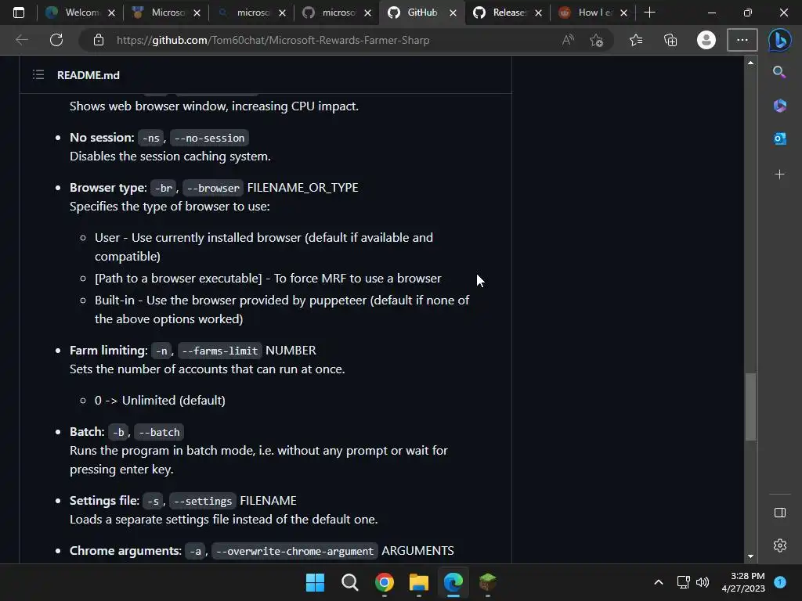Screen dimensions: 802x601
Task: Add a sidebar app with plus icon
Action: click(779, 175)
